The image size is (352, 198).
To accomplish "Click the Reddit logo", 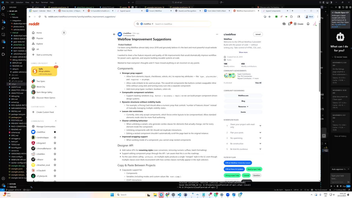I will [34, 24].
